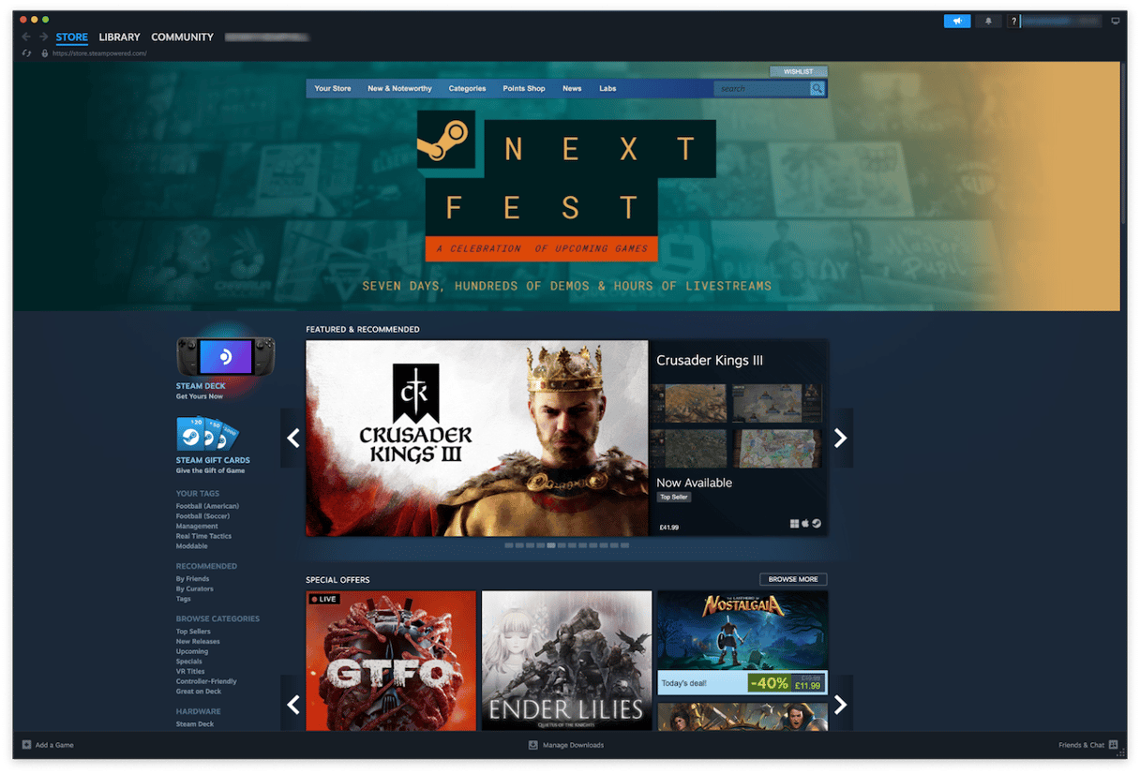
Task: Open the COMMUNITY tab
Action: [x=182, y=37]
